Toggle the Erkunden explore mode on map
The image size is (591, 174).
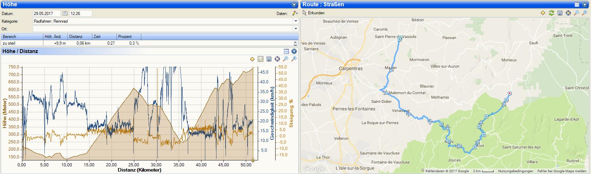314,13
